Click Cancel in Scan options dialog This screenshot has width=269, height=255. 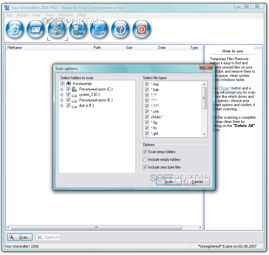click(197, 182)
